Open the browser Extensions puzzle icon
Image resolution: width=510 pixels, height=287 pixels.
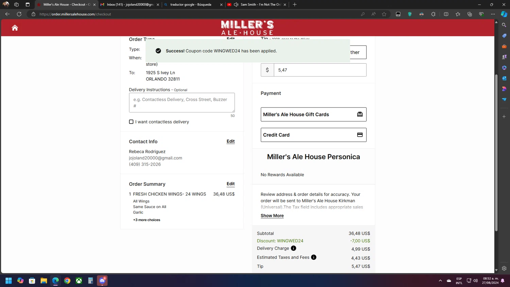433,14
